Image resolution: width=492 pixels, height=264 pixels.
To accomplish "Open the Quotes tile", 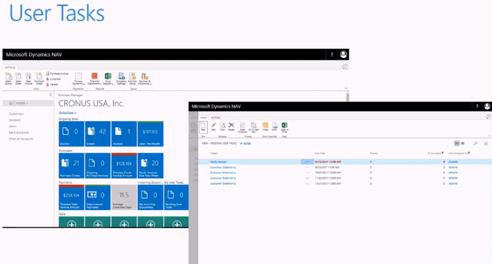I will 72,134.
